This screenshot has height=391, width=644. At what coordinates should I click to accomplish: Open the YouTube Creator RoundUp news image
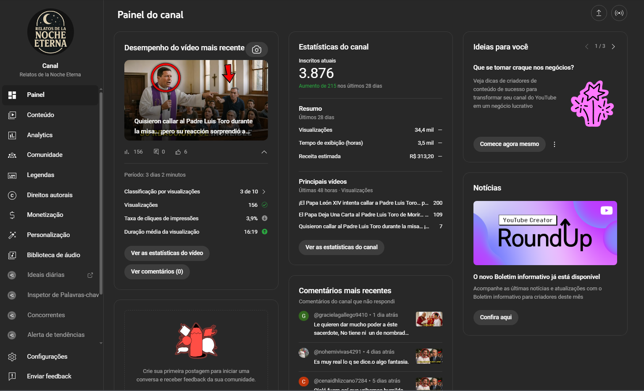pos(545,233)
